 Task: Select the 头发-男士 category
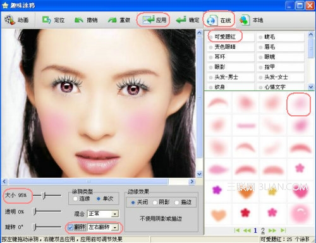[x=231, y=77]
